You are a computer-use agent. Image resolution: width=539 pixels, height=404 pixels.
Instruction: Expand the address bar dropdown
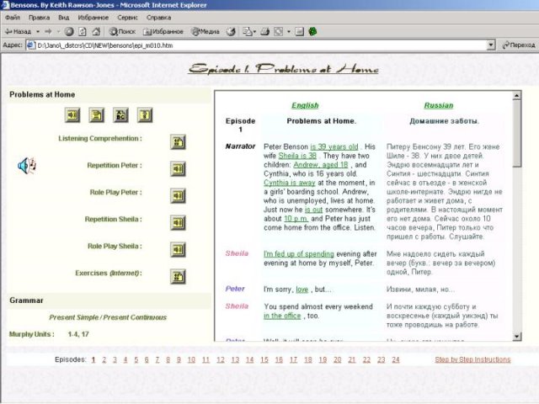(491, 45)
